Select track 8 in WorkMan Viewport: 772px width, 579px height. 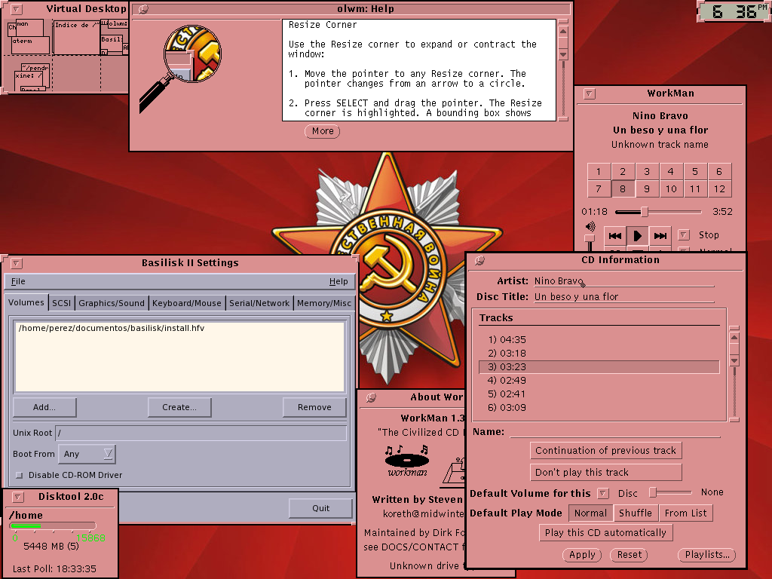click(x=623, y=189)
